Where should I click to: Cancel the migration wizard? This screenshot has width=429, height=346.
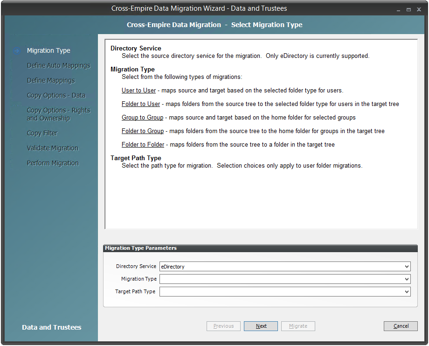pyautogui.click(x=401, y=326)
